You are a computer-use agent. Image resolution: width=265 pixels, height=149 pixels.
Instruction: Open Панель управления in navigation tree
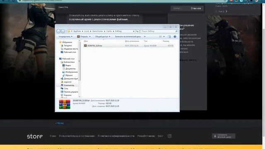pyautogui.click(x=69, y=92)
